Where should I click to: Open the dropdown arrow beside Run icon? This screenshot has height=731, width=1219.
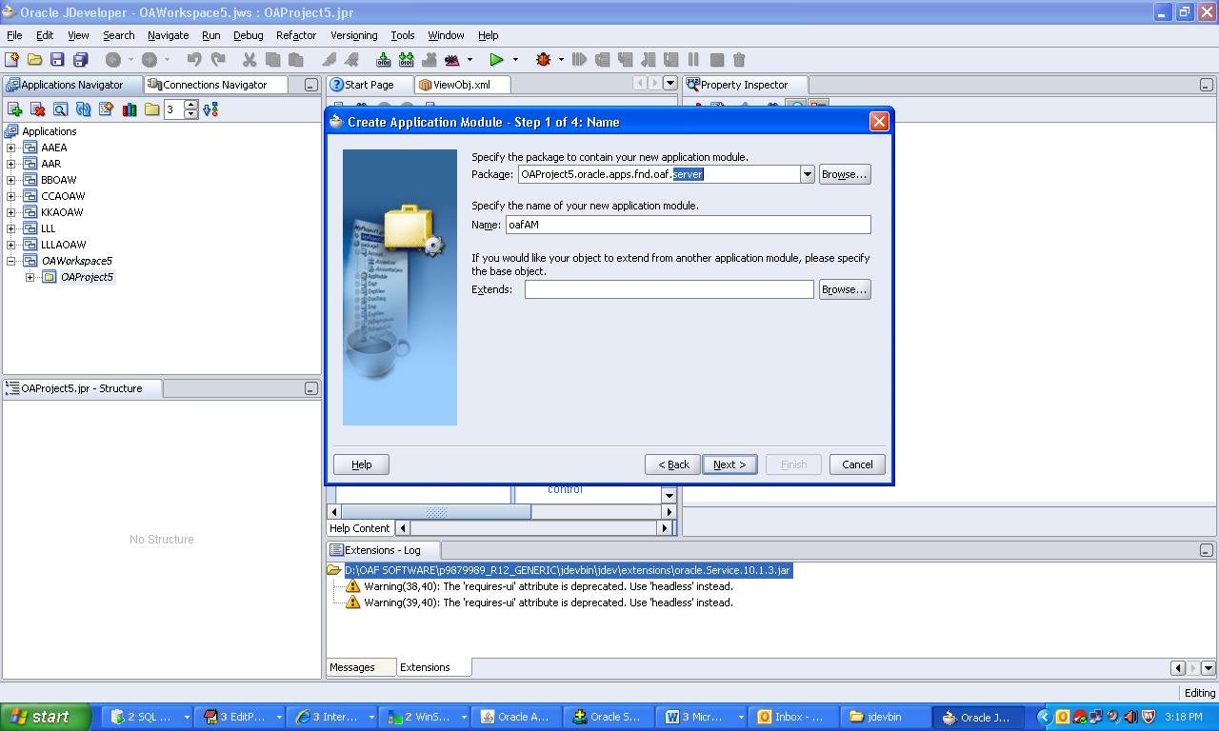click(515, 59)
